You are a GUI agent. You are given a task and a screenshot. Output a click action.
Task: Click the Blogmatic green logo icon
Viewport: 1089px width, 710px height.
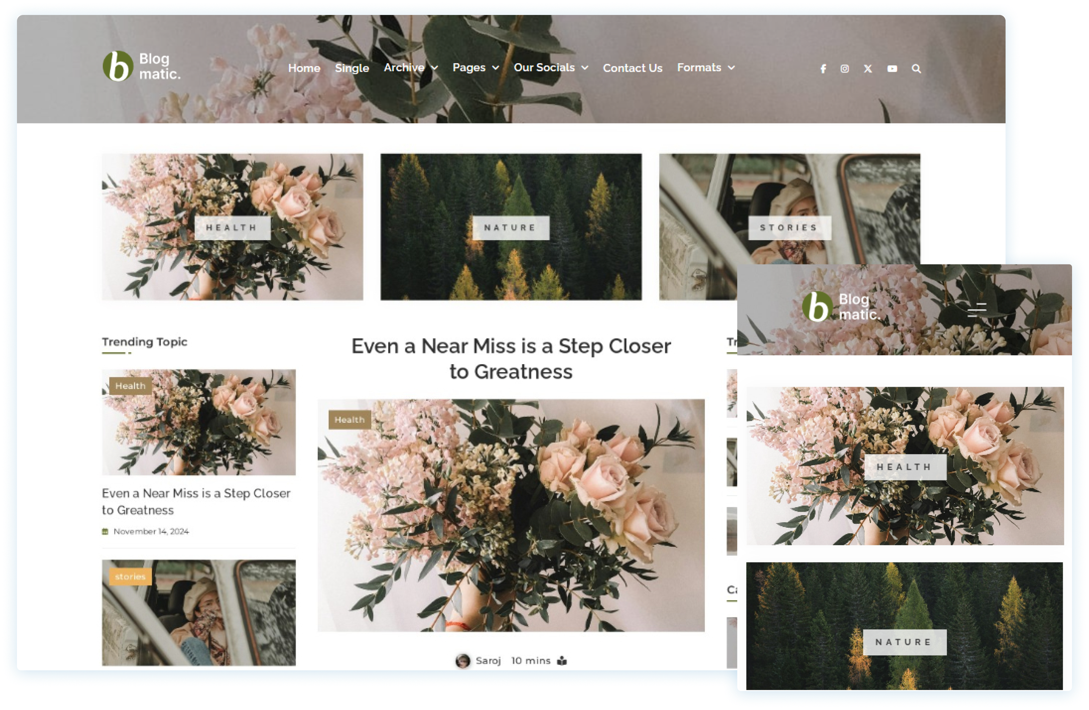coord(117,66)
